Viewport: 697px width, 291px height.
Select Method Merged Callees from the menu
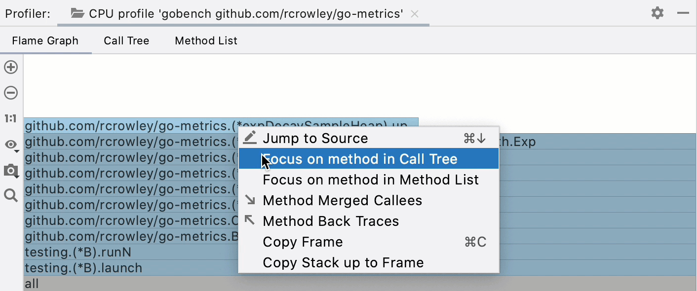343,200
